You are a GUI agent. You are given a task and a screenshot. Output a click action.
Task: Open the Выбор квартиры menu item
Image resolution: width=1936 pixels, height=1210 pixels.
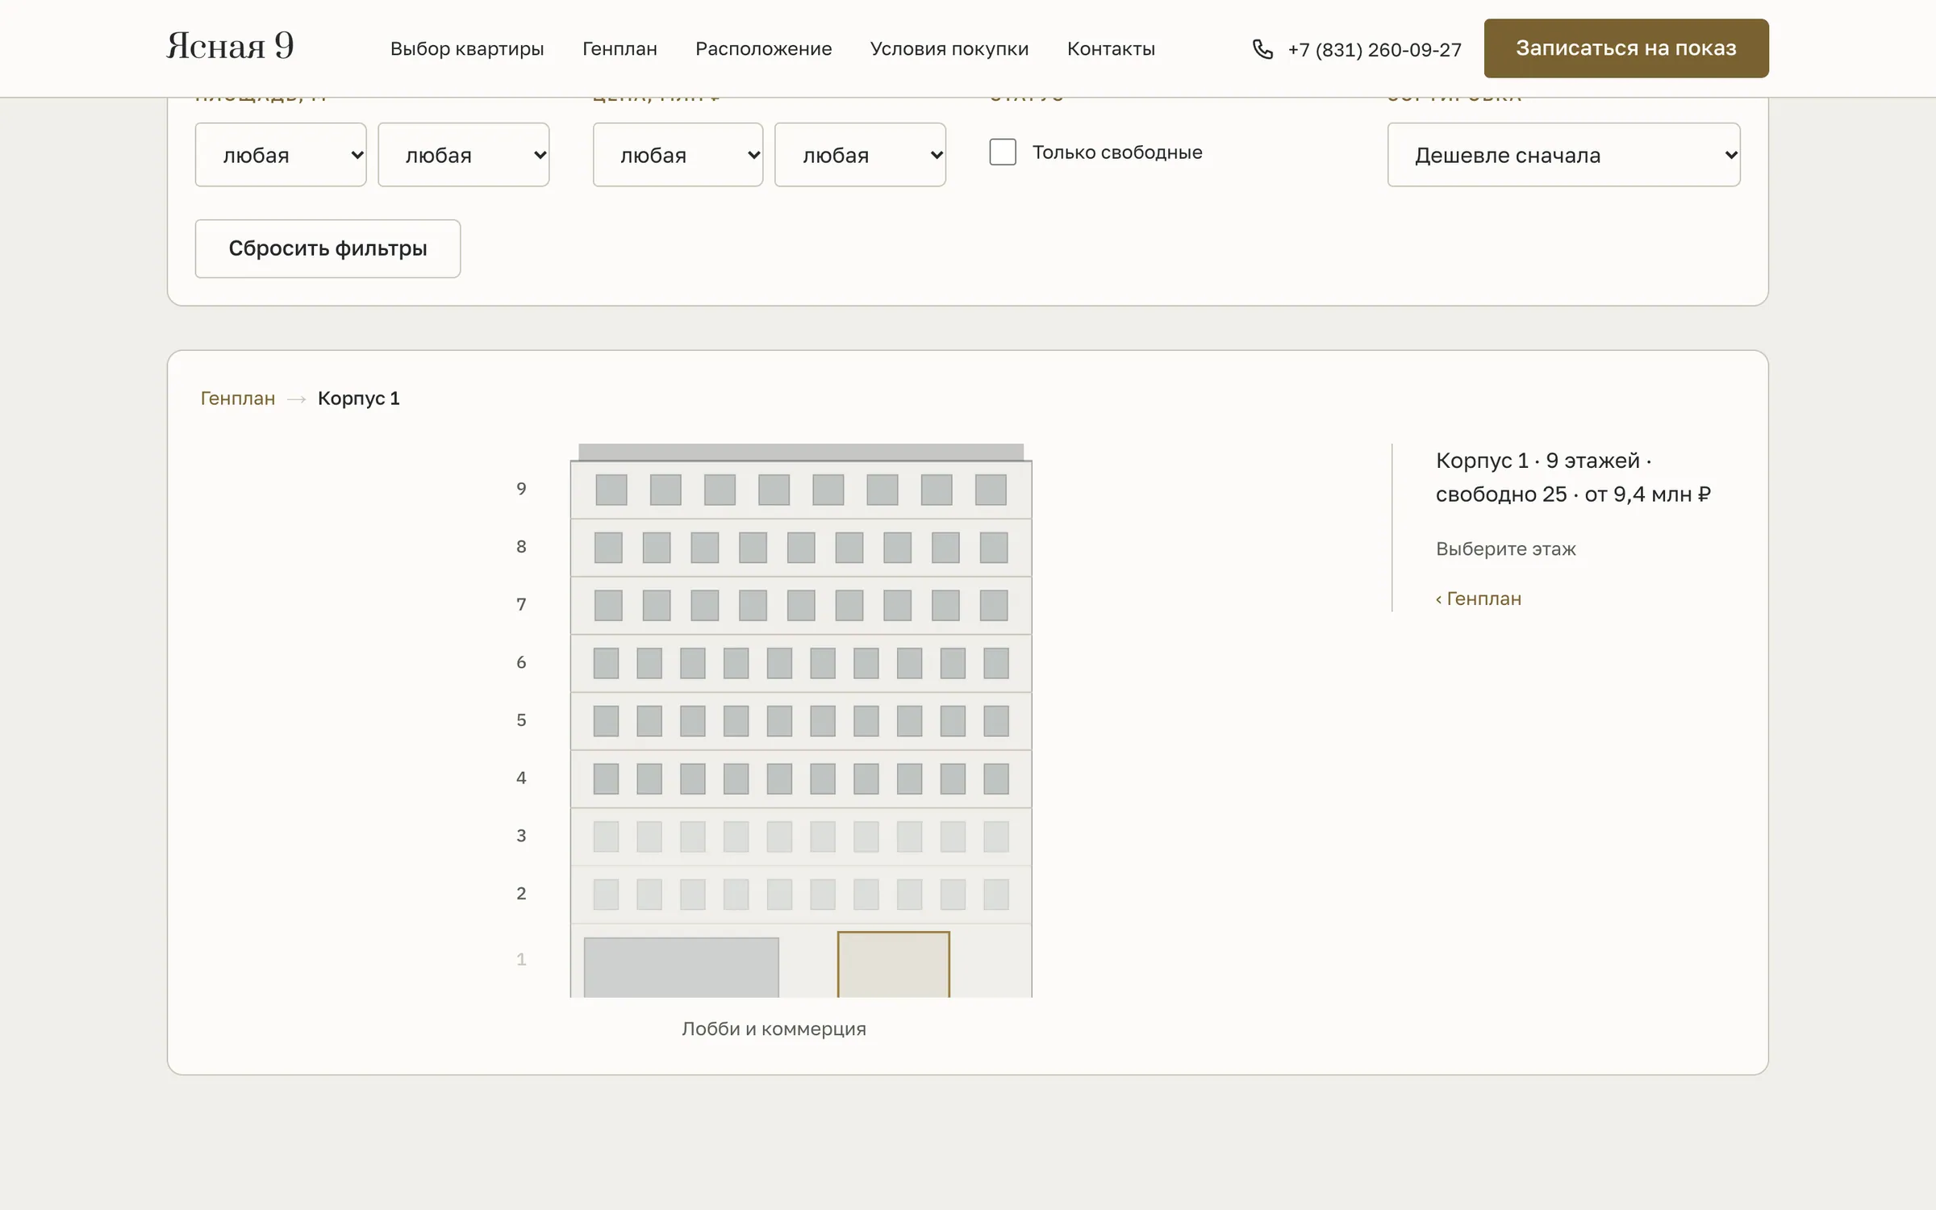(x=467, y=49)
